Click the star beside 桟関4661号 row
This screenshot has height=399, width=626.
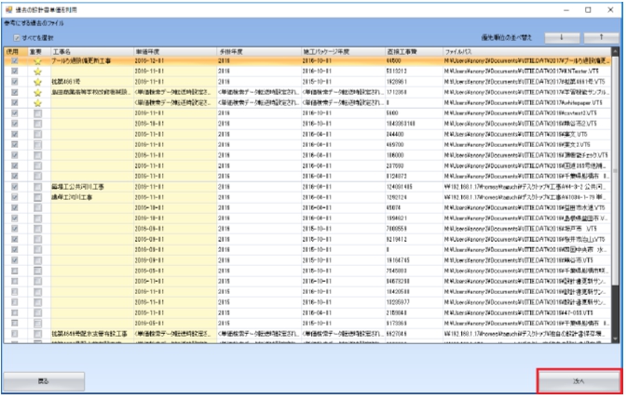[x=38, y=83]
